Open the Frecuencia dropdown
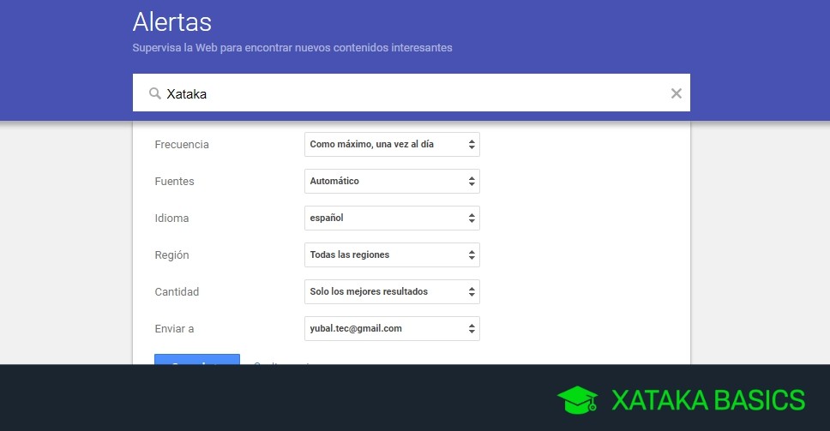Image resolution: width=830 pixels, height=431 pixels. pyautogui.click(x=392, y=144)
